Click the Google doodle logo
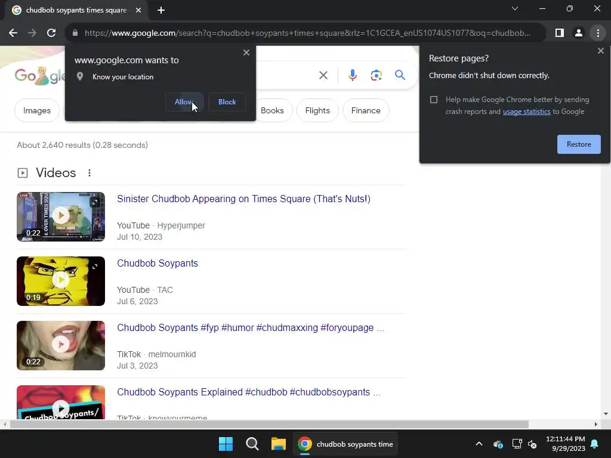 pos(40,76)
